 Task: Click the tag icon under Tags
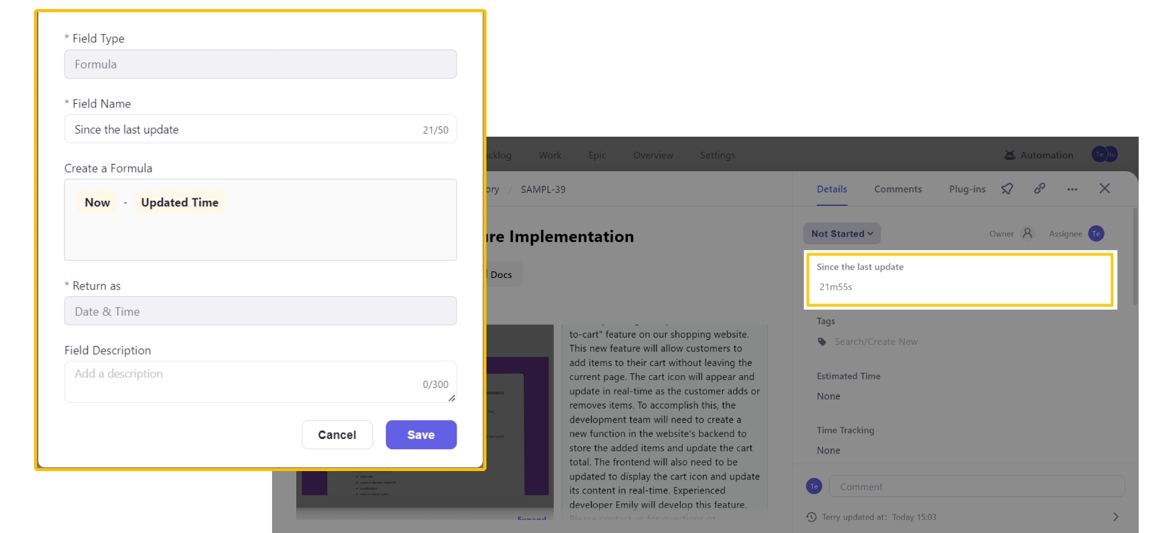[822, 342]
